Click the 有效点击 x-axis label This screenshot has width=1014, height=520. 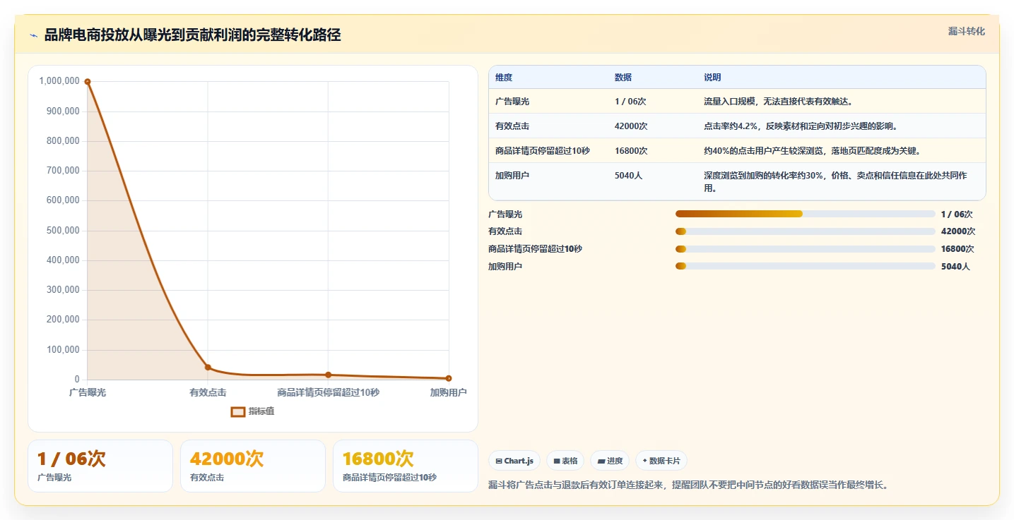[x=208, y=392]
